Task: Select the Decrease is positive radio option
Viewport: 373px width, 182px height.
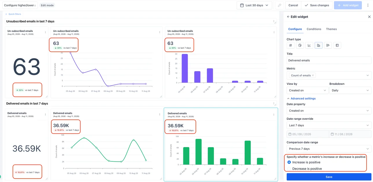Action: pos(289,169)
